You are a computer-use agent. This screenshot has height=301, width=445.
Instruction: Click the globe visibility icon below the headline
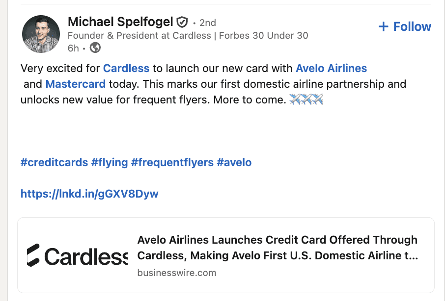tap(94, 48)
